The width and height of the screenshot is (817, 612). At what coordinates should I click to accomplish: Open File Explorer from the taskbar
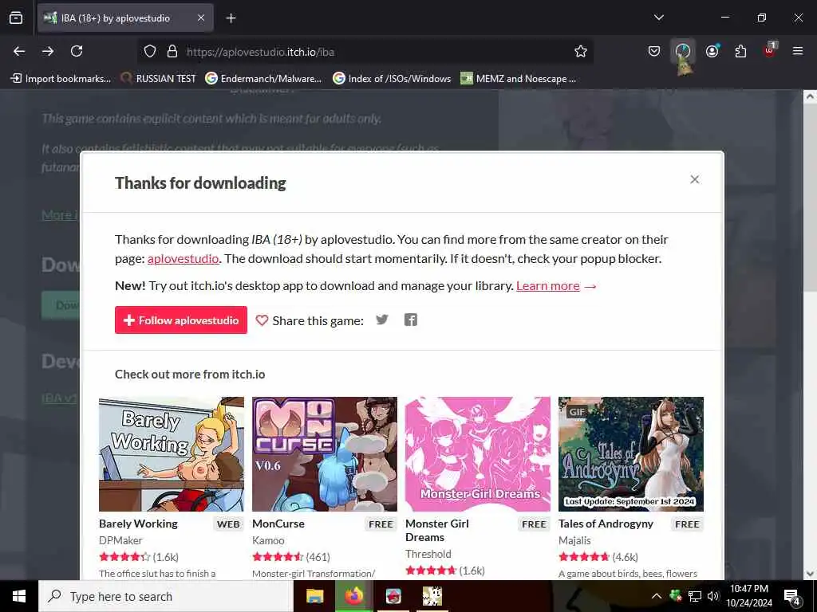click(x=314, y=596)
